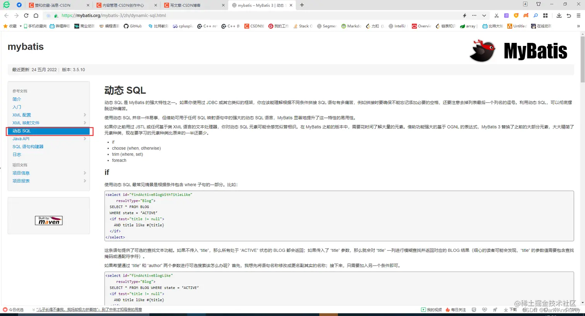This screenshot has width=585, height=316.
Task: Expand XML 映射文件 submenu arrow
Action: click(x=85, y=123)
